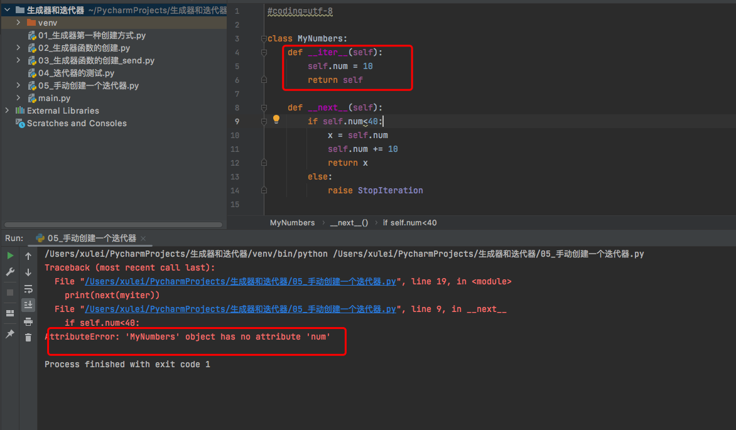This screenshot has width=736, height=430.
Task: Expand main.py structure node
Action: (x=18, y=98)
